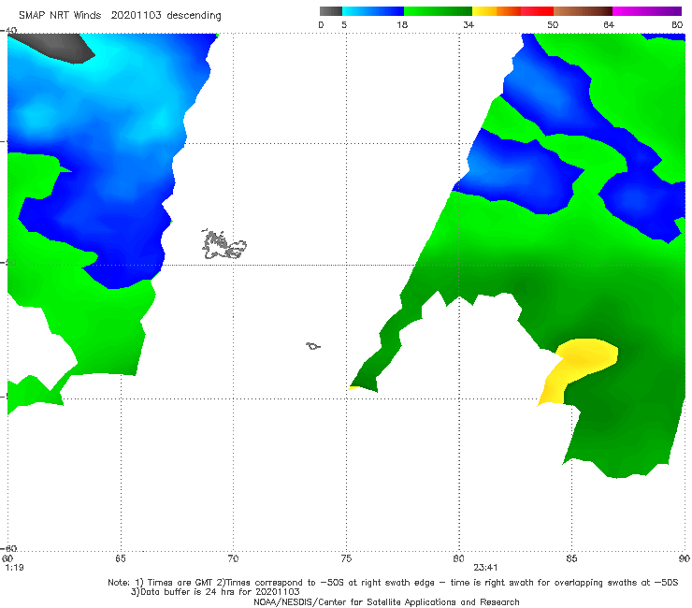Click the green segment of the color bar
The image size is (692, 608).
pos(439,11)
